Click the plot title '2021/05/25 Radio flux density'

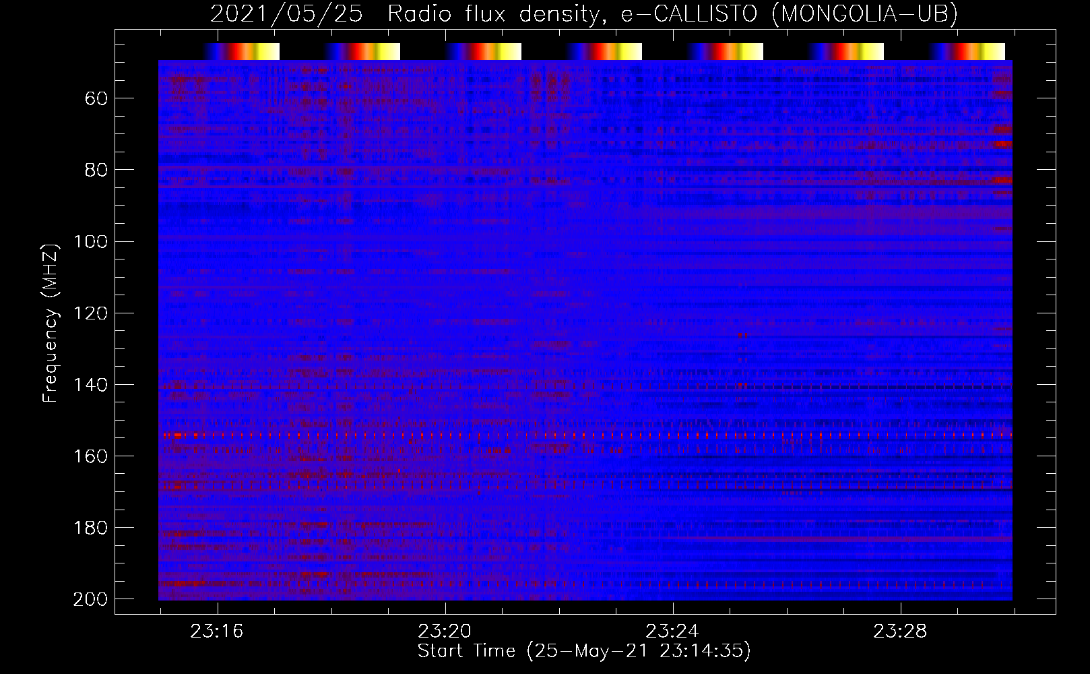pos(584,13)
